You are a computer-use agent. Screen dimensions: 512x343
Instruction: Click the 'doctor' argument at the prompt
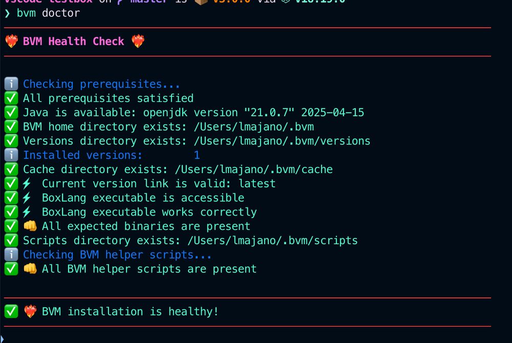click(x=61, y=13)
